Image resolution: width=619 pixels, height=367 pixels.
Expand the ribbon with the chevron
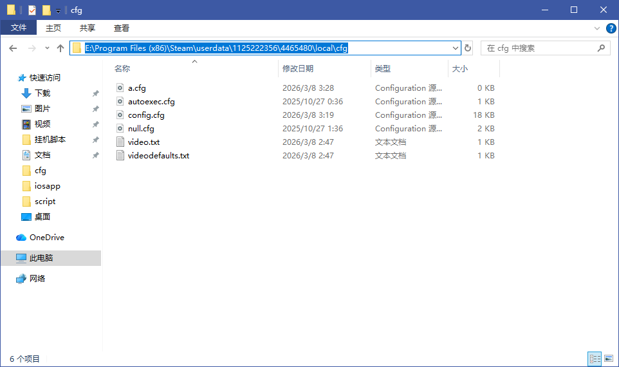pyautogui.click(x=598, y=28)
